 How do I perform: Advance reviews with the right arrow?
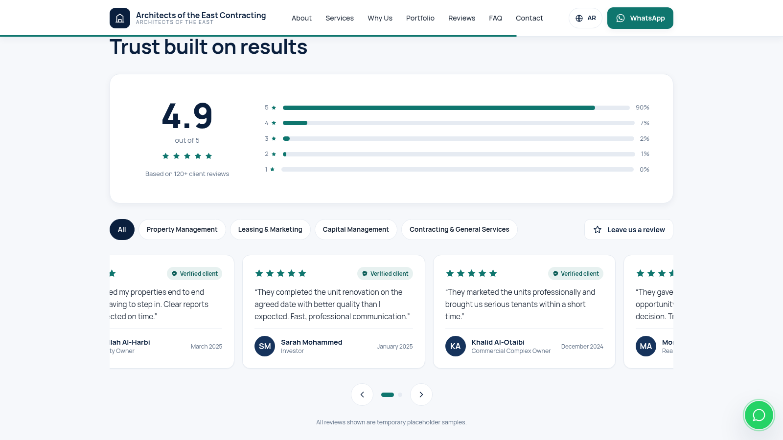click(421, 395)
